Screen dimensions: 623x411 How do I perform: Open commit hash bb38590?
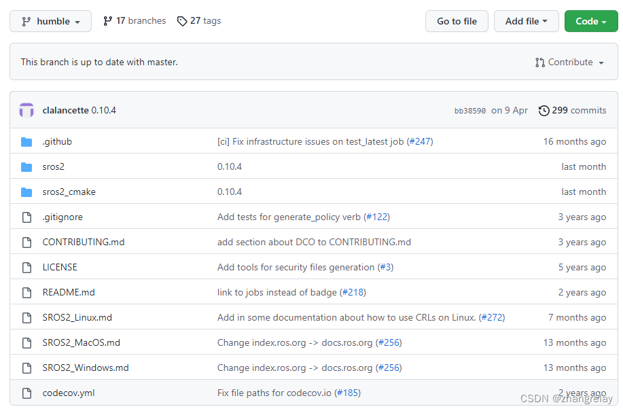tap(470, 111)
